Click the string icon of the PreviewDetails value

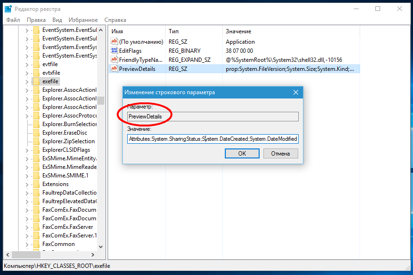114,69
